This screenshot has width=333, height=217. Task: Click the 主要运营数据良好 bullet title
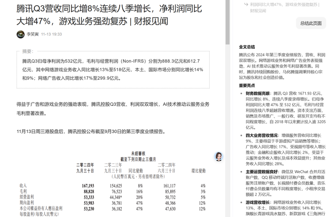(x=261, y=172)
